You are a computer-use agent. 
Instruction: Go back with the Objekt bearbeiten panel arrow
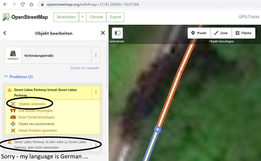[x=5, y=33]
